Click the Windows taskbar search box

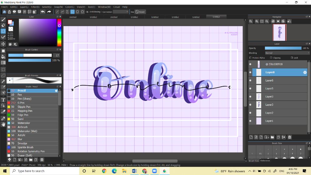click(45, 171)
